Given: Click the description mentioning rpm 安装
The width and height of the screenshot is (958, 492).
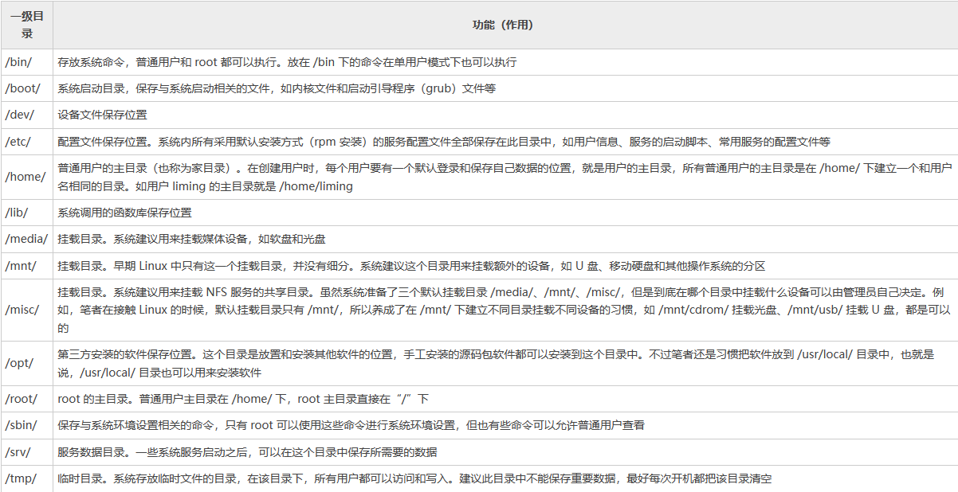Looking at the screenshot, I should [443, 142].
